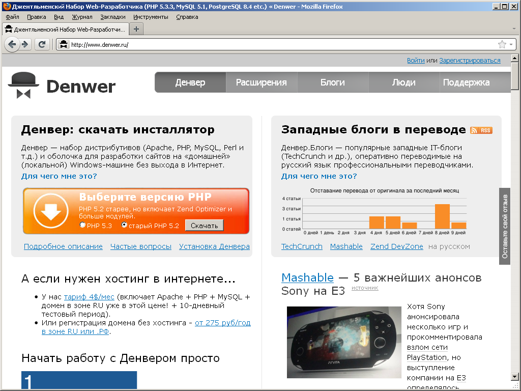521x391 pixels.
Task: Click the vertical scrollbar up arrow
Action: click(x=515, y=58)
